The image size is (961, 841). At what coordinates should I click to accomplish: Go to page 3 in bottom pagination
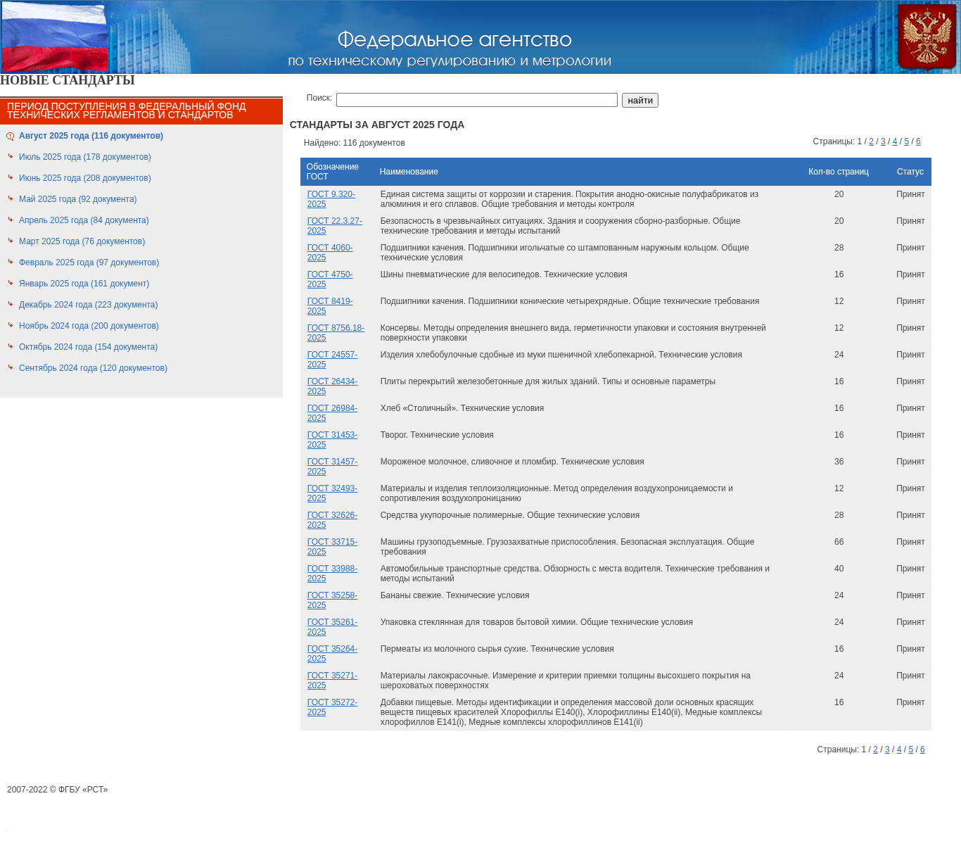click(x=887, y=750)
